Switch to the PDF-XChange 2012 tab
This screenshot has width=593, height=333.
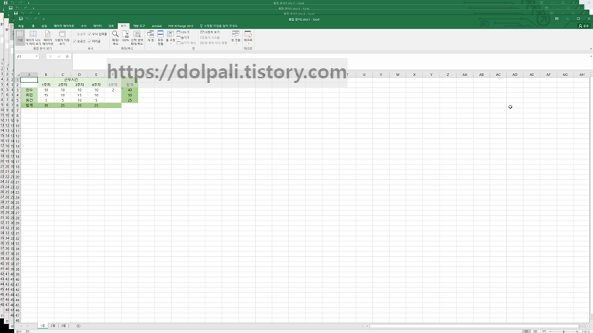click(x=181, y=26)
